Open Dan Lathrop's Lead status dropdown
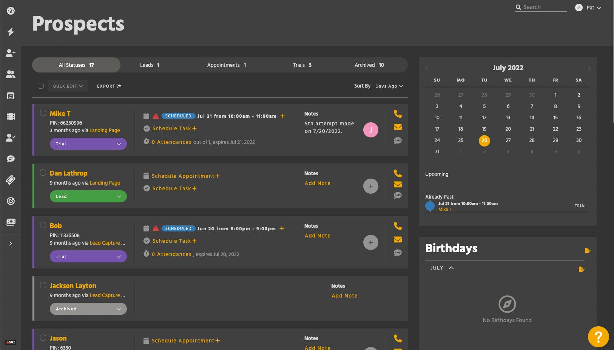 [88, 196]
